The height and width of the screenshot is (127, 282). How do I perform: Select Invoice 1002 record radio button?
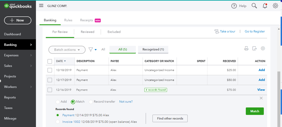click(58, 122)
